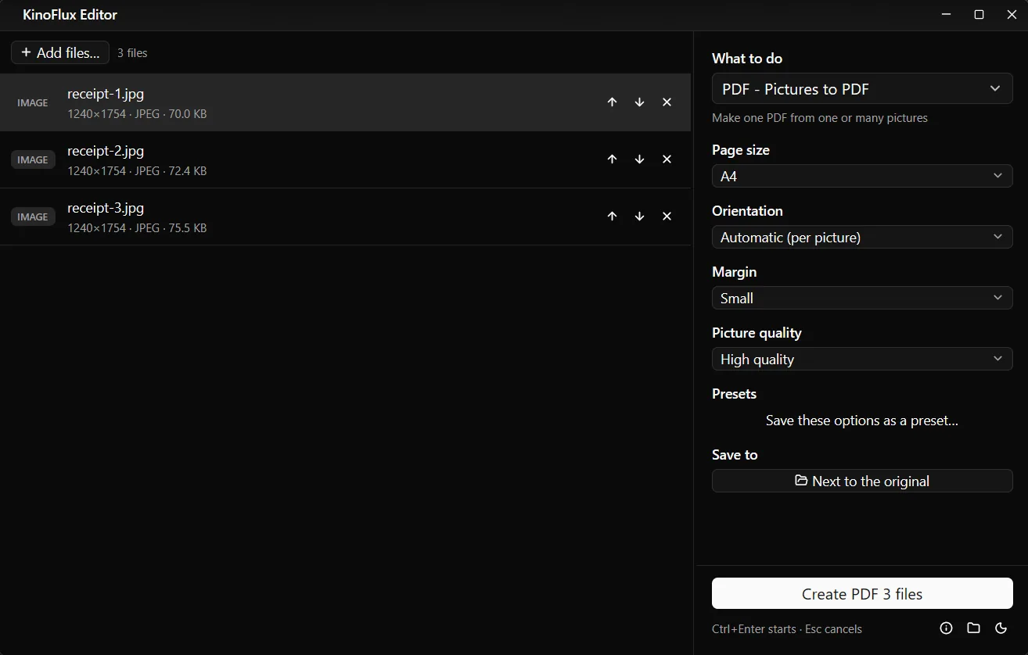This screenshot has height=655, width=1028.
Task: Click the '3 files' count label
Action: (x=132, y=53)
